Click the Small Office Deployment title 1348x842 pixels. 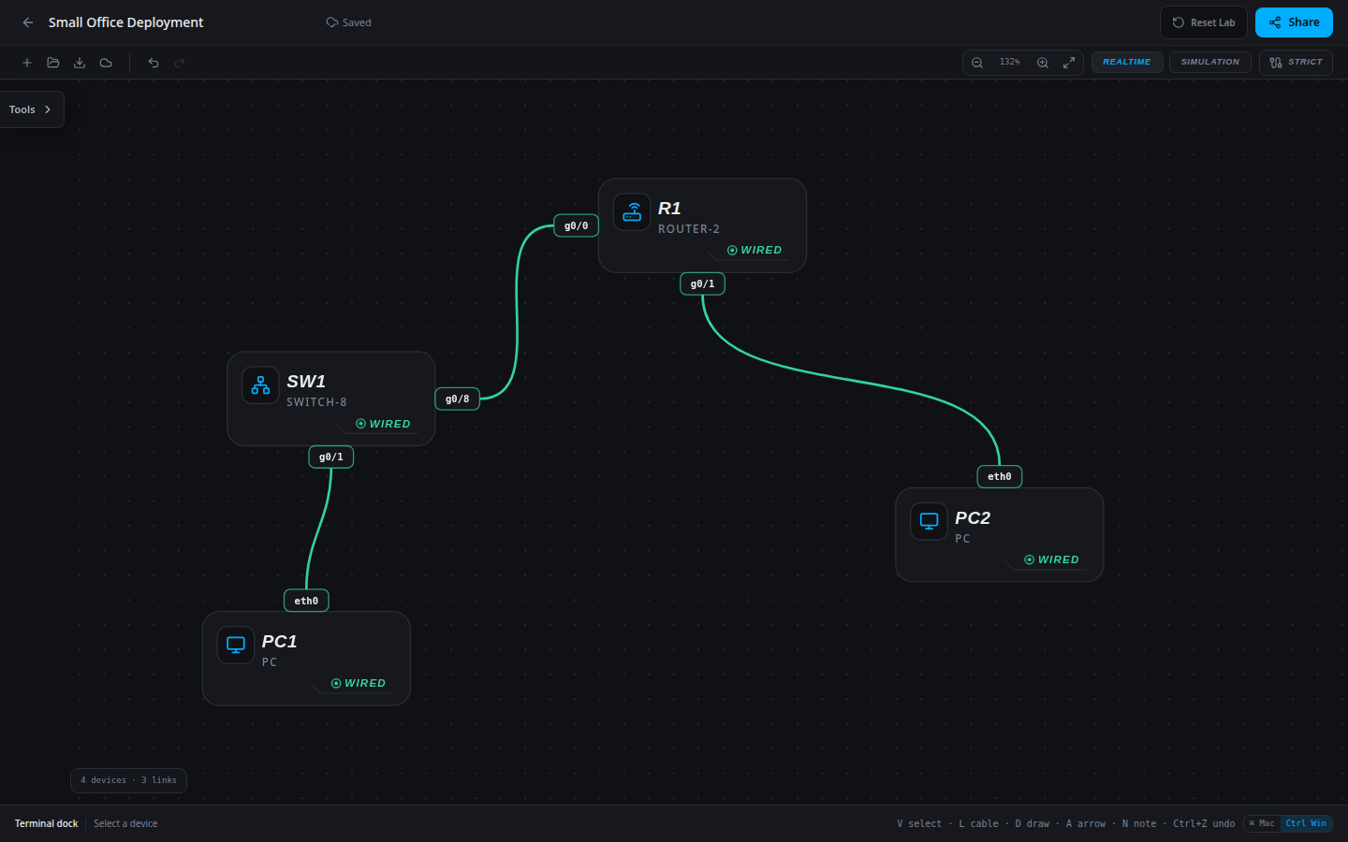(x=125, y=22)
